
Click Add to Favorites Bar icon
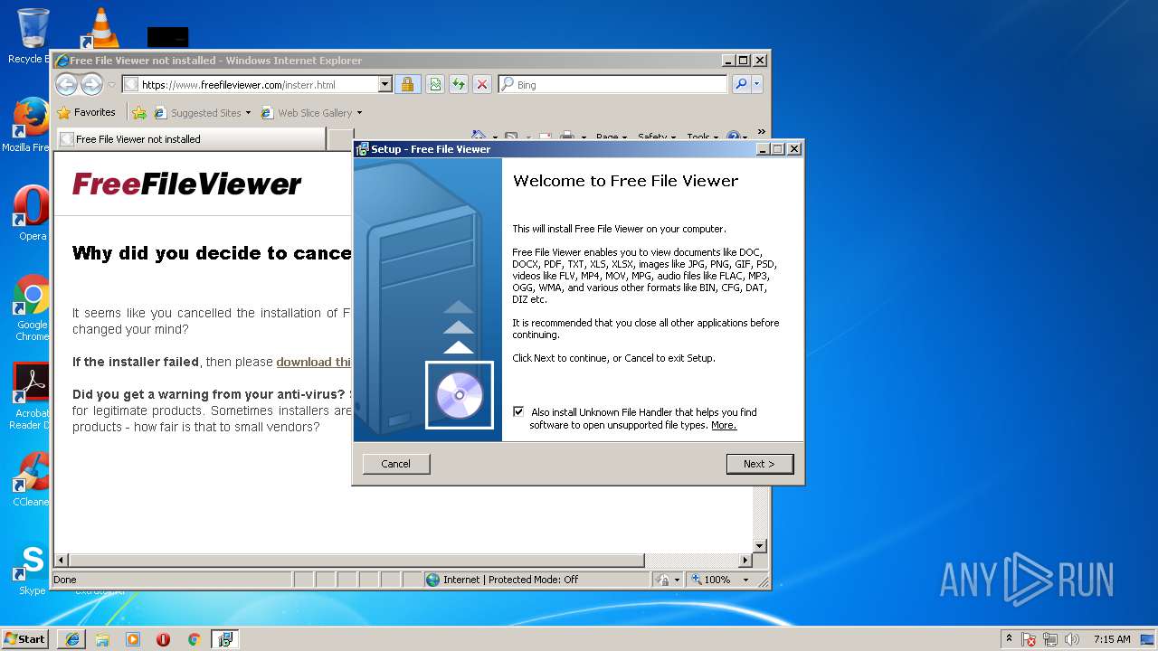pyautogui.click(x=139, y=113)
